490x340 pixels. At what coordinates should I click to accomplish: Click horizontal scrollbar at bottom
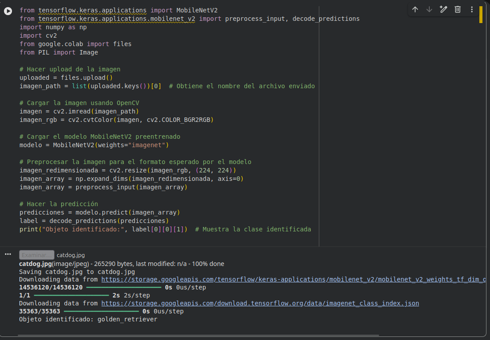[198, 335]
